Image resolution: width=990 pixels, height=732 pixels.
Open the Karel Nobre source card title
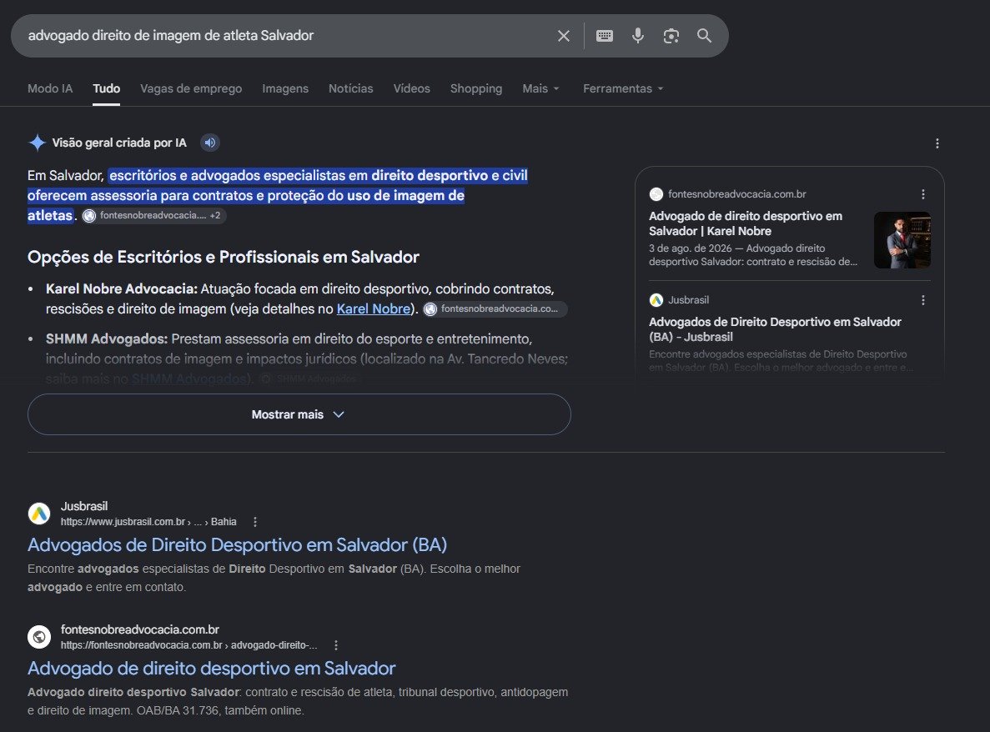click(x=746, y=223)
